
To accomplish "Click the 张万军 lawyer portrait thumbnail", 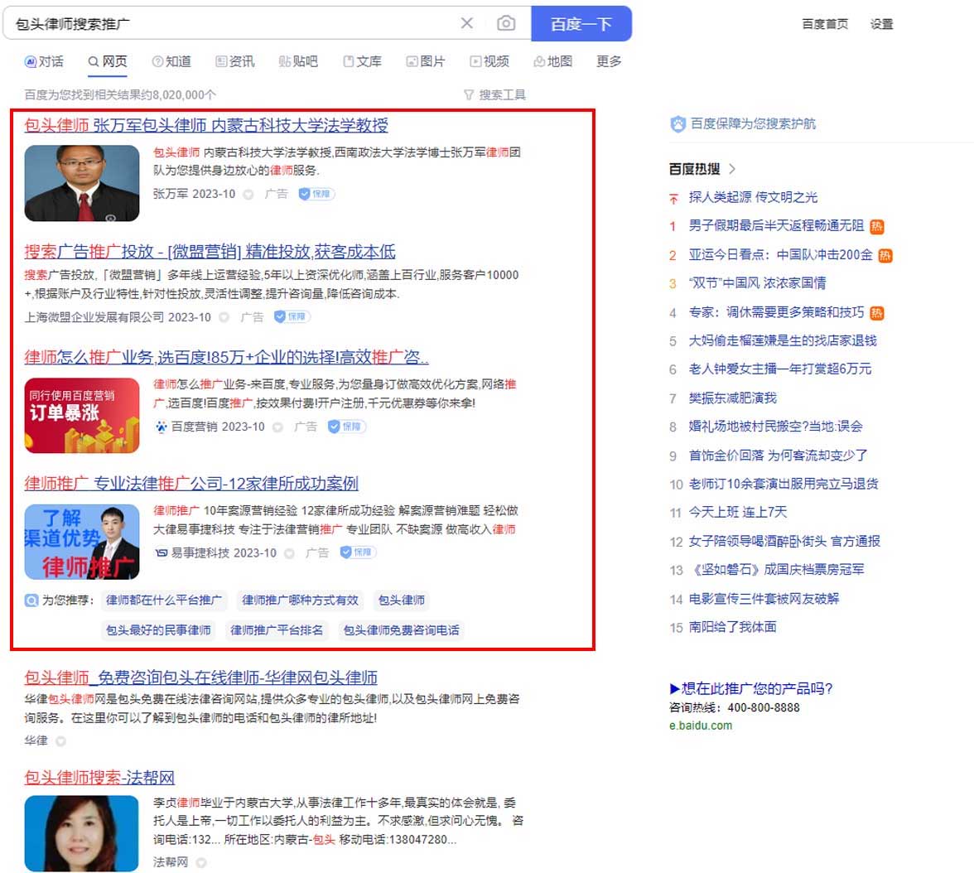I will coord(82,183).
